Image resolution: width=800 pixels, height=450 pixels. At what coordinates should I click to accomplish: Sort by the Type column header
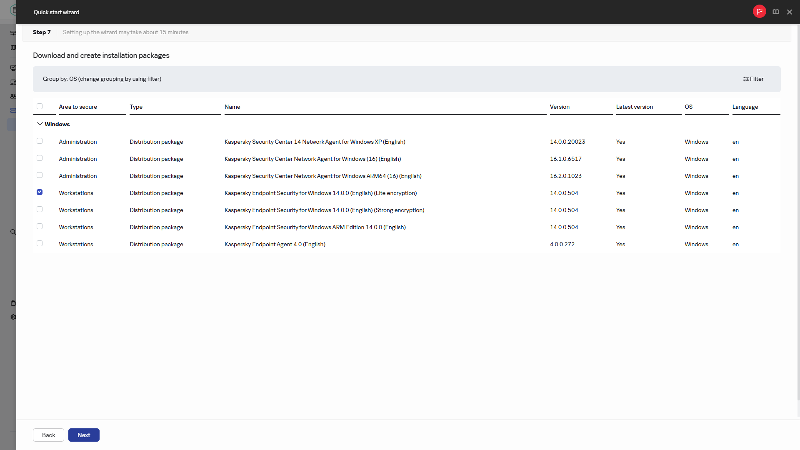pos(136,107)
